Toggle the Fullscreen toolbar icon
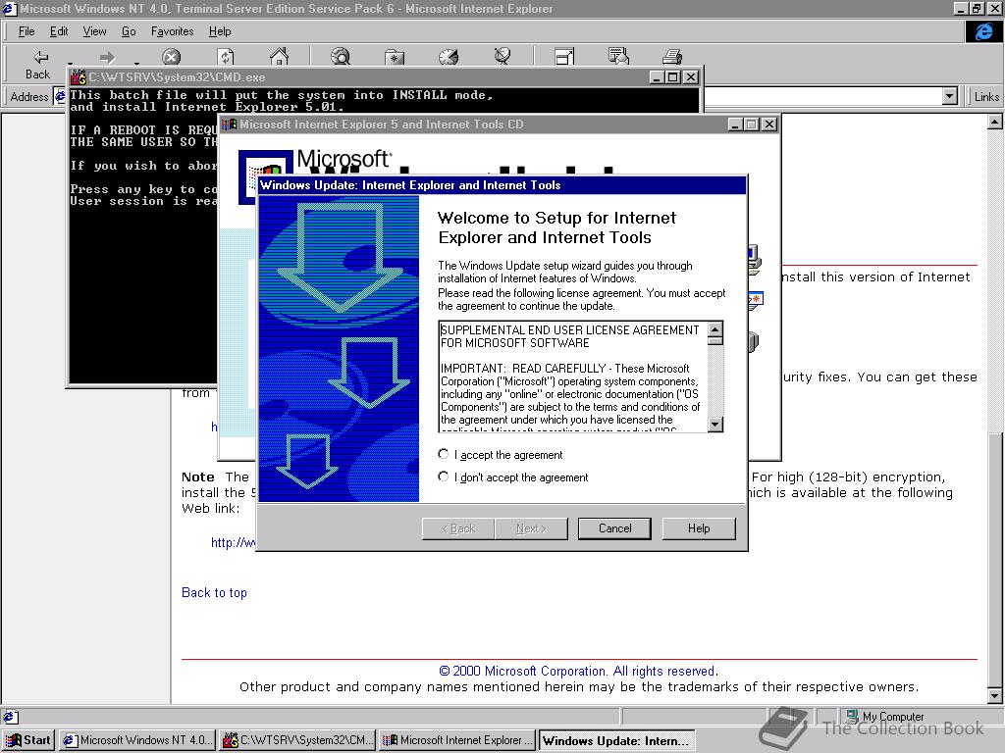1005x753 pixels. pos(564,57)
